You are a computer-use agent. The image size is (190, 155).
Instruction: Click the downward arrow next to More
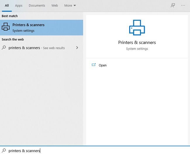pos(75,6)
